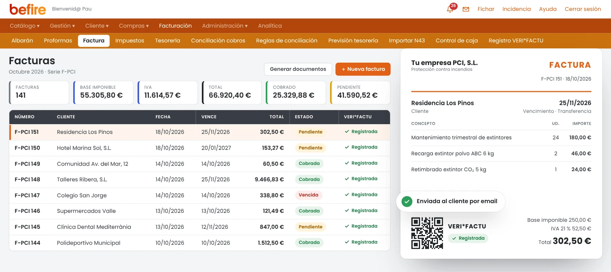Click the Pendiente badge for Hotel Marina Sol
The image size is (611, 272).
[310, 148]
